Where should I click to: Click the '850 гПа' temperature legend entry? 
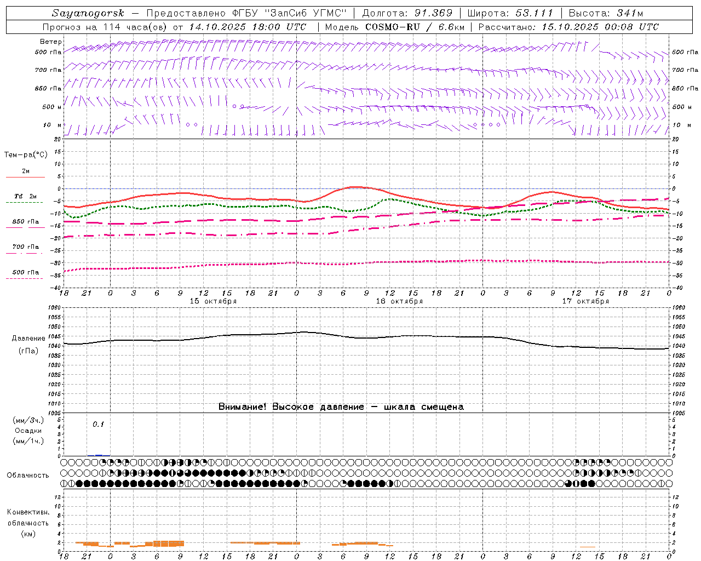[x=26, y=222]
